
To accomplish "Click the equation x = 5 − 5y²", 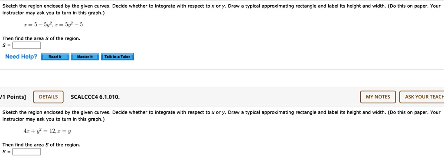I will pos(38,25).
